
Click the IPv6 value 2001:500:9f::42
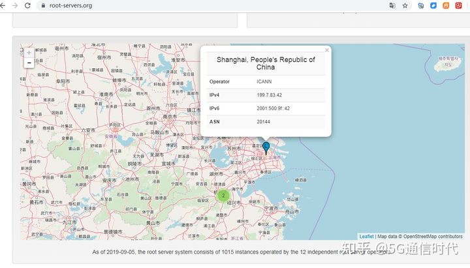273,108
